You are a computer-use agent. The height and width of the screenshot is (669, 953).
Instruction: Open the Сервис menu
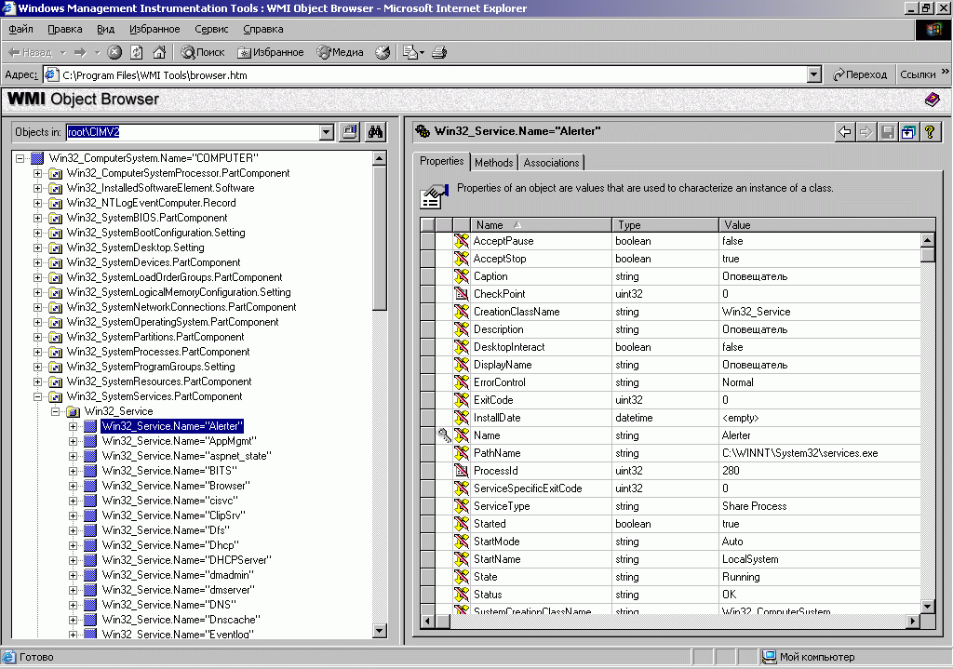coord(211,29)
